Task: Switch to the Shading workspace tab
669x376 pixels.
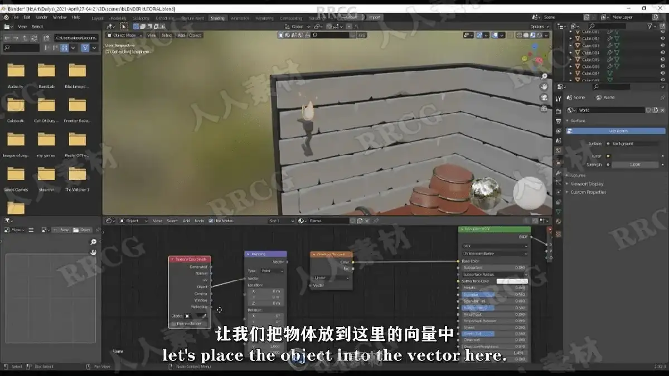Action: click(x=217, y=17)
